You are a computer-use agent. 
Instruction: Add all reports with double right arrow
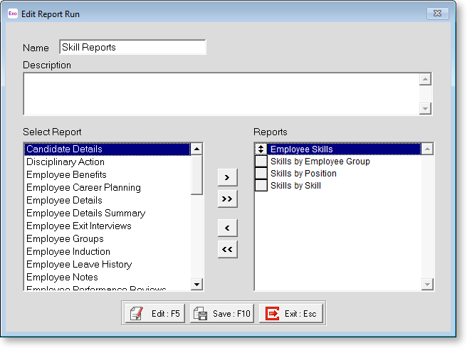[227, 199]
